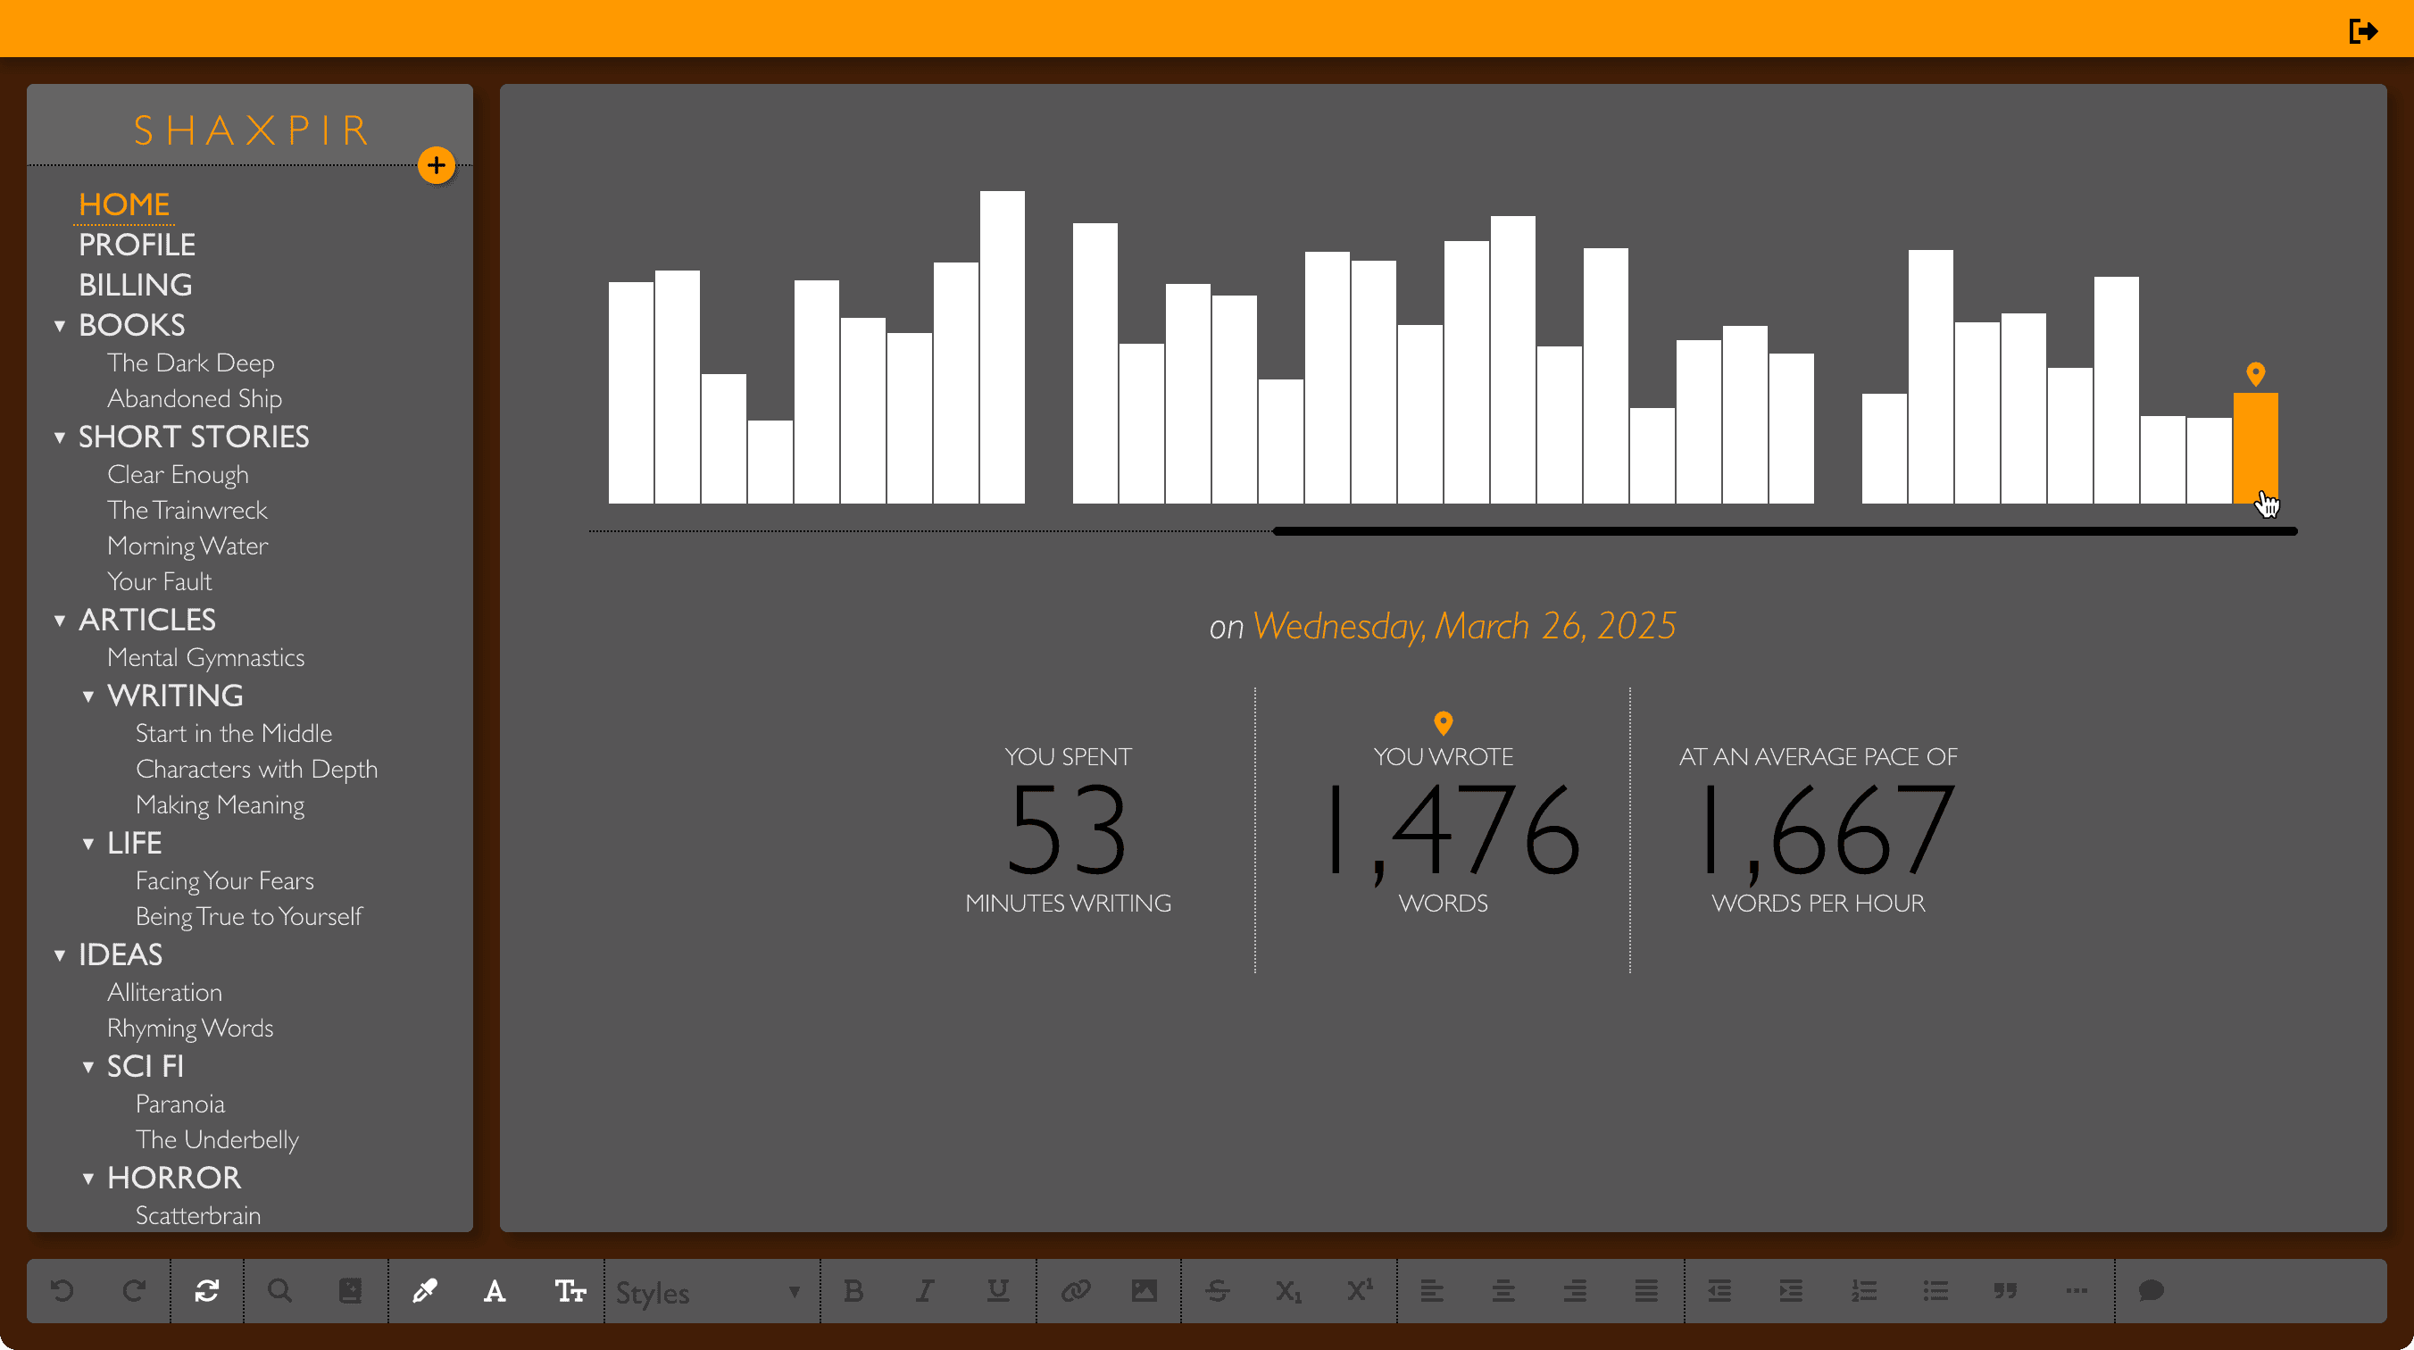Insert a blockquote

click(2006, 1291)
